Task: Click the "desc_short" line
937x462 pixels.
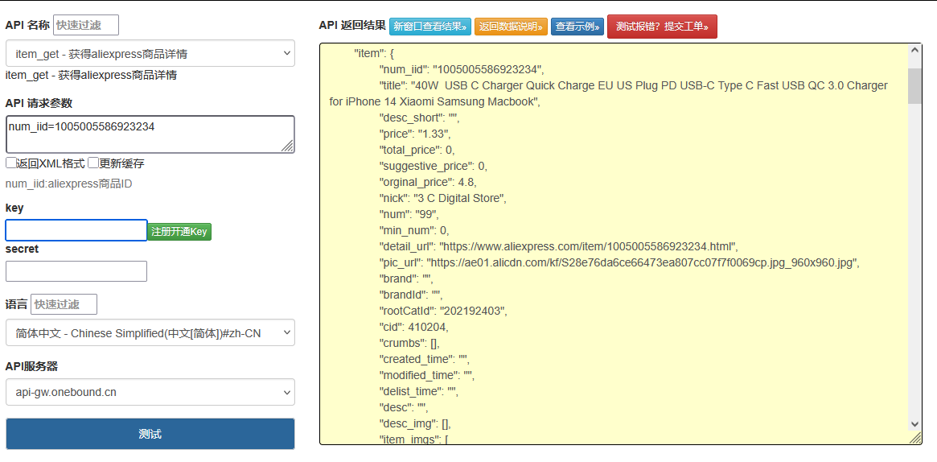Action: pyautogui.click(x=420, y=118)
